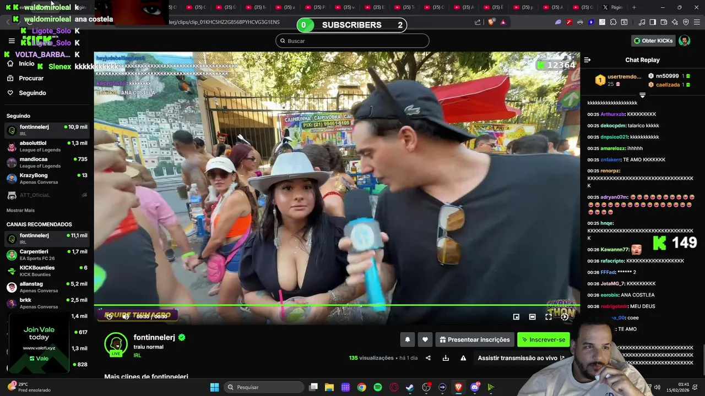
Task: Open the hamburger menu in Kick sidebar
Action: pyautogui.click(x=12, y=41)
